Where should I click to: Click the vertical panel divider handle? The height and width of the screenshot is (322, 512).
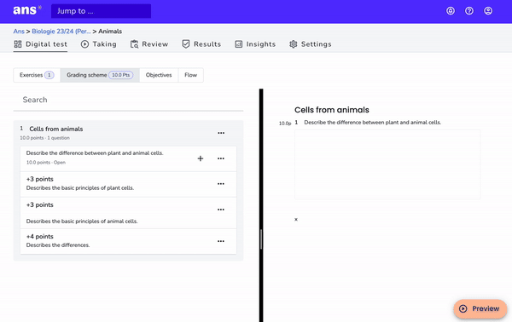point(261,239)
